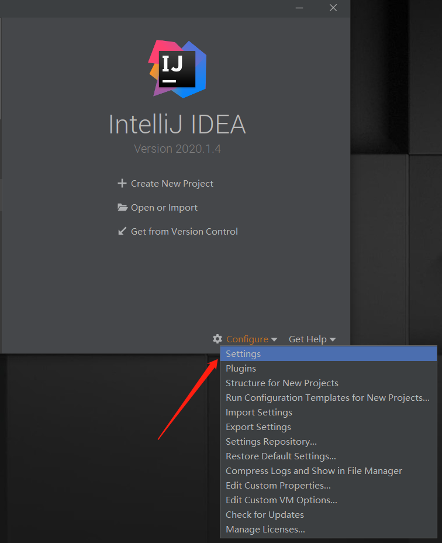Screen dimensions: 442x543
Task: Click the IntelliJ IDEA logo
Action: (x=177, y=69)
